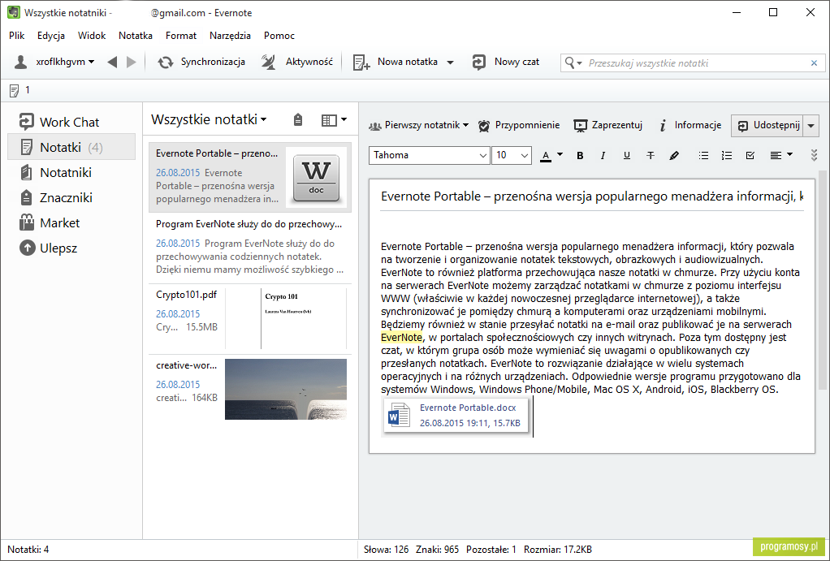Click the back navigation arrow
Viewport: 830px width, 561px height.
click(112, 63)
